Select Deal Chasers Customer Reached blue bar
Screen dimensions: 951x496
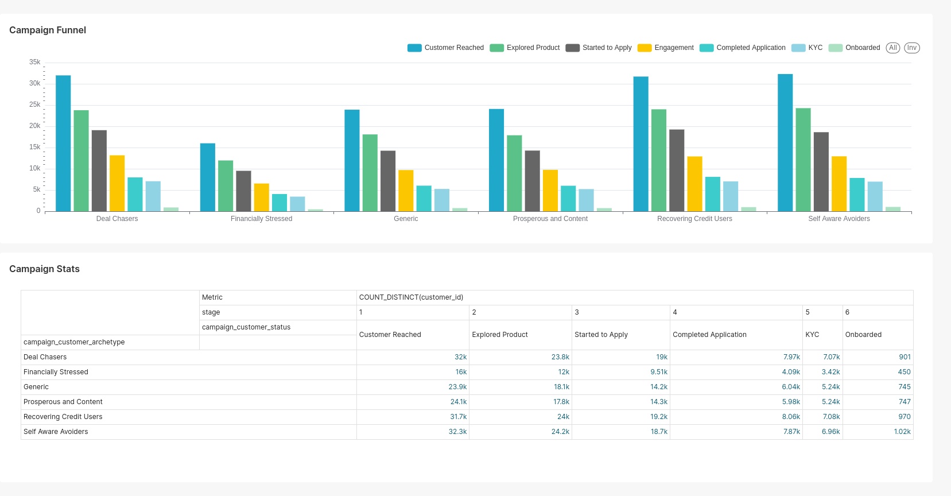coord(63,144)
